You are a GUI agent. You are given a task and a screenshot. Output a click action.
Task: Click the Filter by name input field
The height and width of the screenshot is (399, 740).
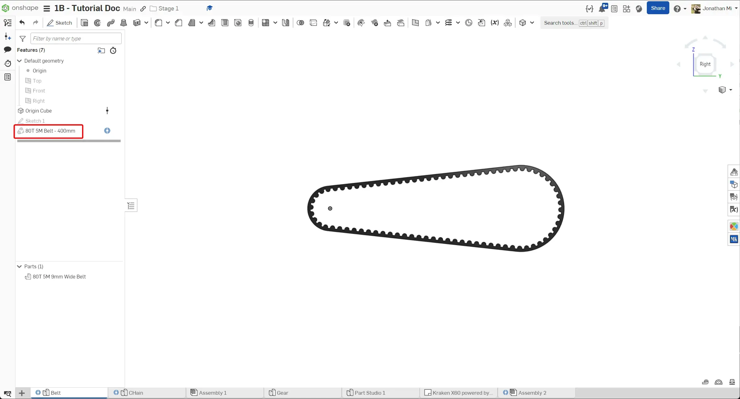76,38
